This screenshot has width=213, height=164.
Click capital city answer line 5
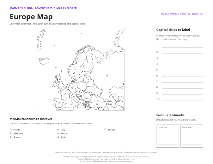point(182,70)
